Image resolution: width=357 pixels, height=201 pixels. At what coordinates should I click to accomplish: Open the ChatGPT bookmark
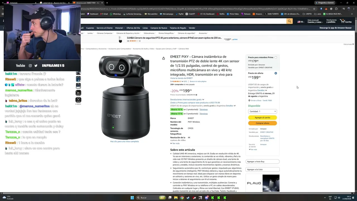[x=190, y=14]
